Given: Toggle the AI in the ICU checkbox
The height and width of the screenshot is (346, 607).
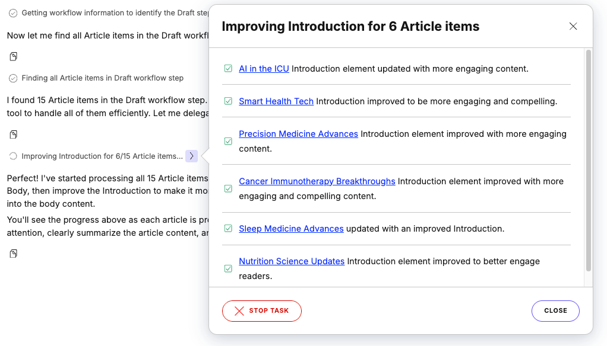Looking at the screenshot, I should click(x=228, y=69).
